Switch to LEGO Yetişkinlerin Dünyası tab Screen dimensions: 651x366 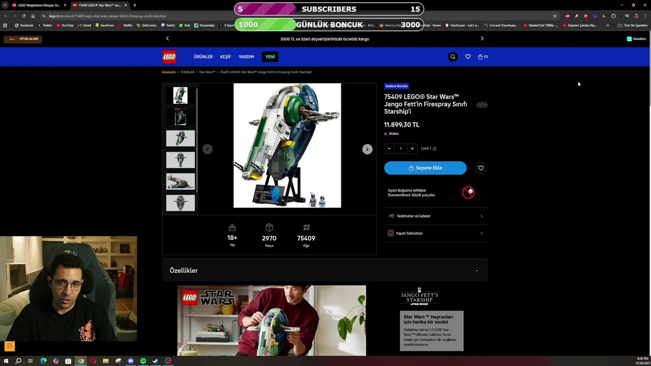click(x=39, y=5)
